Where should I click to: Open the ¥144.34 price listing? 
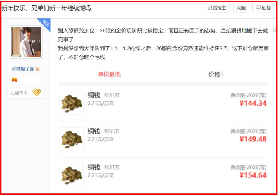pos(253,103)
